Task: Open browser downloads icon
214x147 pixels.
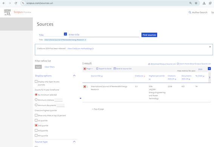Action: pyautogui.click(x=204, y=3)
